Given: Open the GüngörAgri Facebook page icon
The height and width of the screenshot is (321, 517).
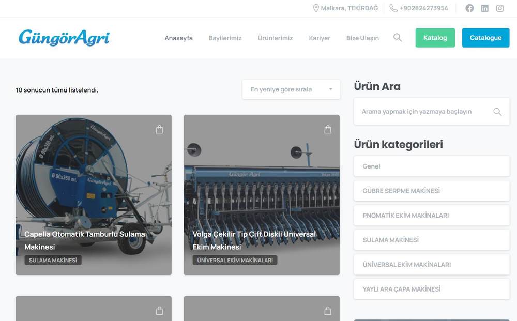Looking at the screenshot, I should (469, 8).
